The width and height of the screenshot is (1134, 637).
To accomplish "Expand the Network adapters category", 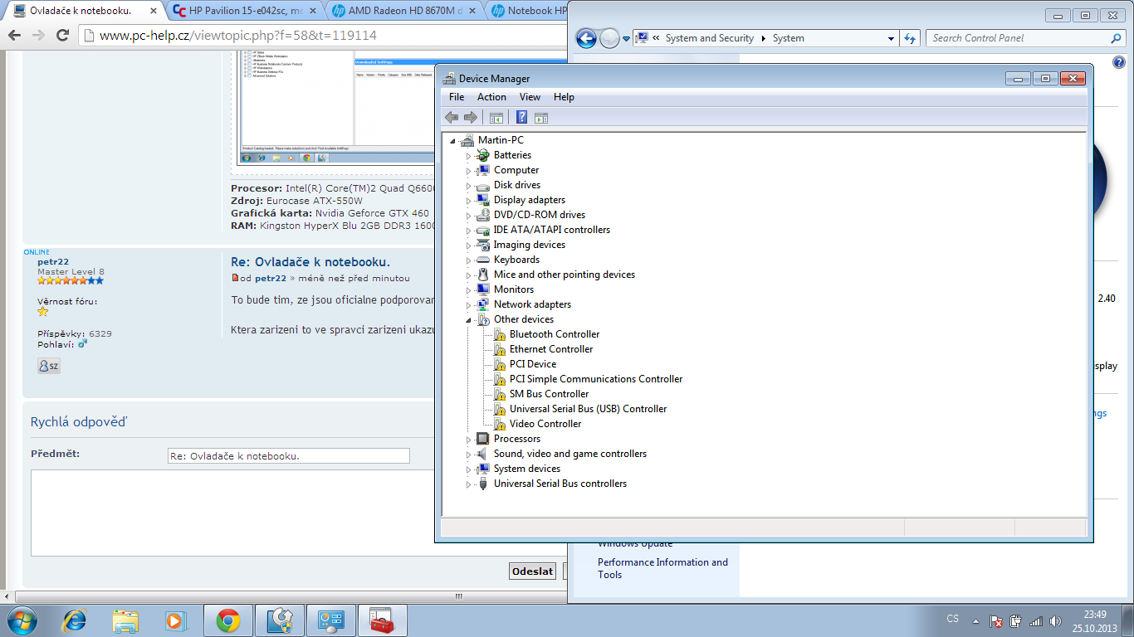I will pos(468,305).
